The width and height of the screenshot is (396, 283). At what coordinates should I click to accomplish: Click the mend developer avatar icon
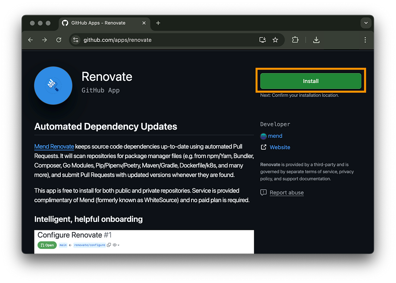263,136
